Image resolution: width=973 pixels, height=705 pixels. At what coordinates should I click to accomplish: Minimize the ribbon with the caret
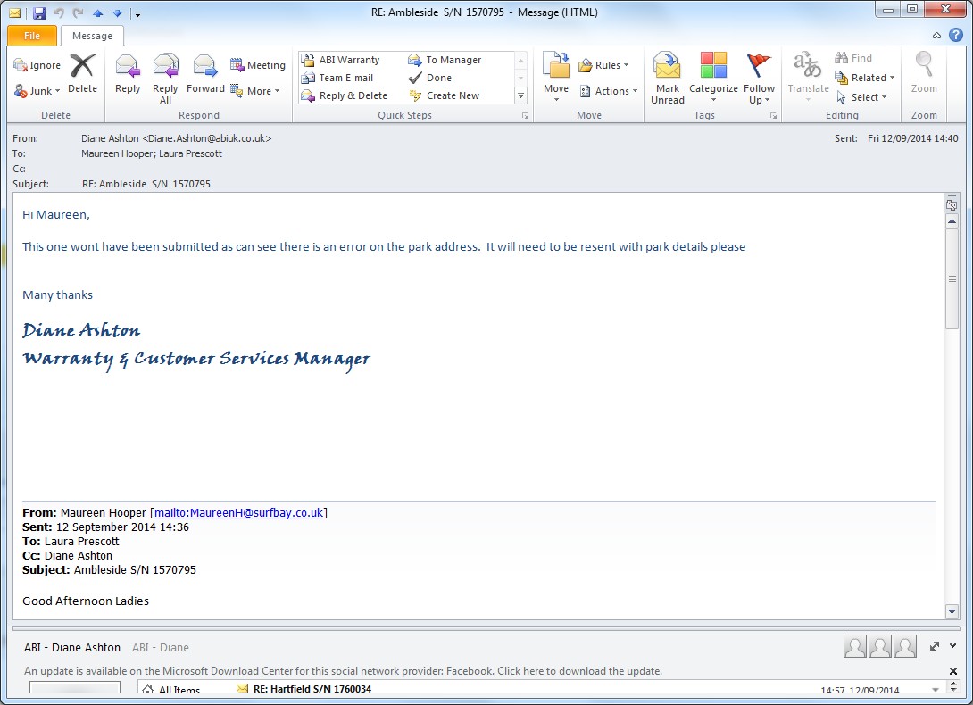point(936,36)
